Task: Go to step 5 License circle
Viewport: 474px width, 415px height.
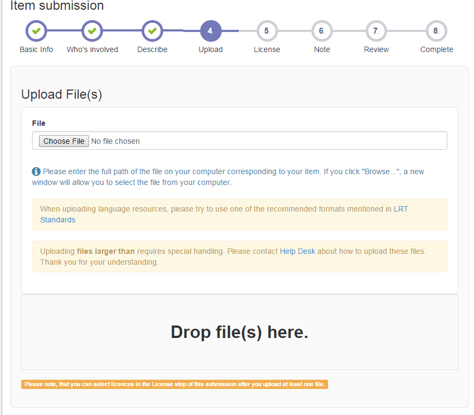Action: click(x=267, y=31)
